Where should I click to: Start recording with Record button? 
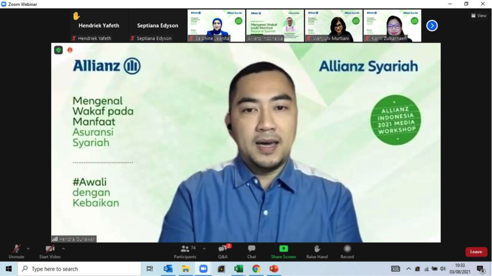tap(347, 252)
